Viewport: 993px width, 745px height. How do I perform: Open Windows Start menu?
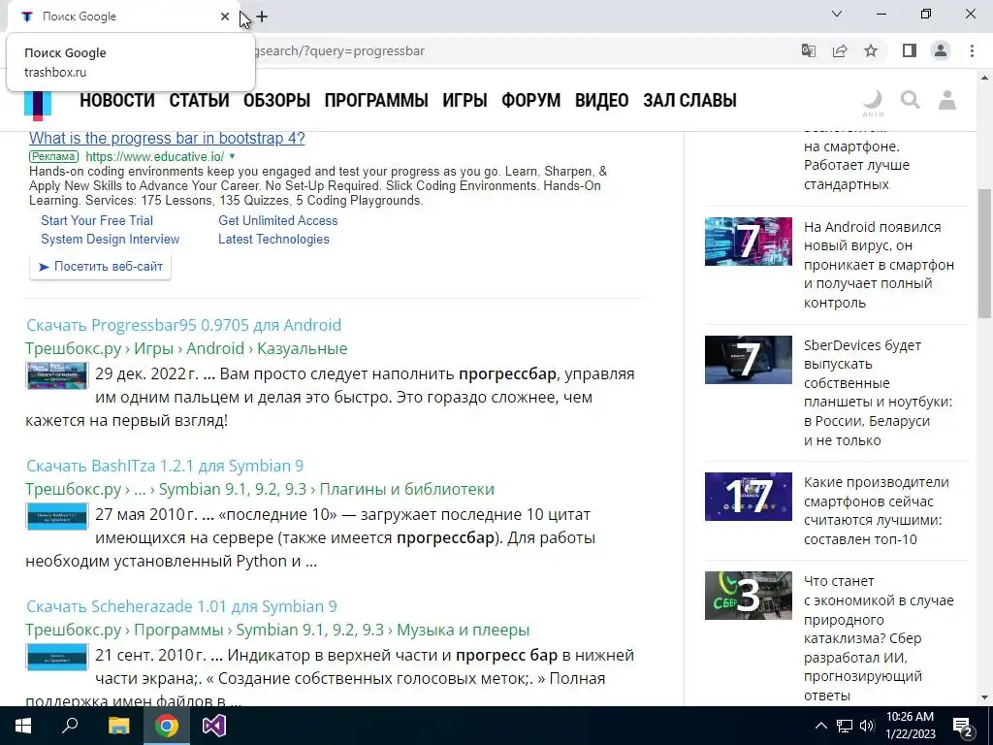(x=23, y=726)
